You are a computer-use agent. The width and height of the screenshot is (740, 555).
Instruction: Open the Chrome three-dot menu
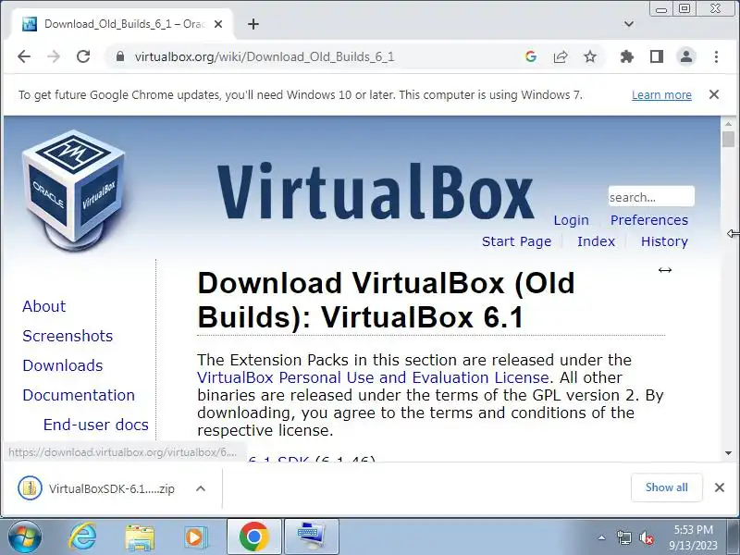click(x=716, y=56)
